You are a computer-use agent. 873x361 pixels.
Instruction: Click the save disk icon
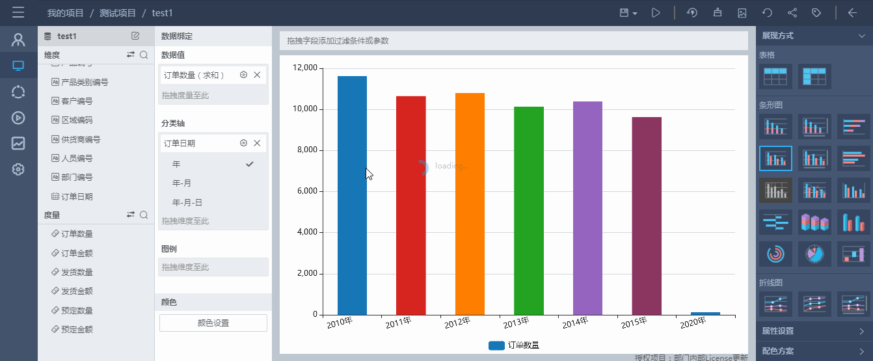coord(625,13)
